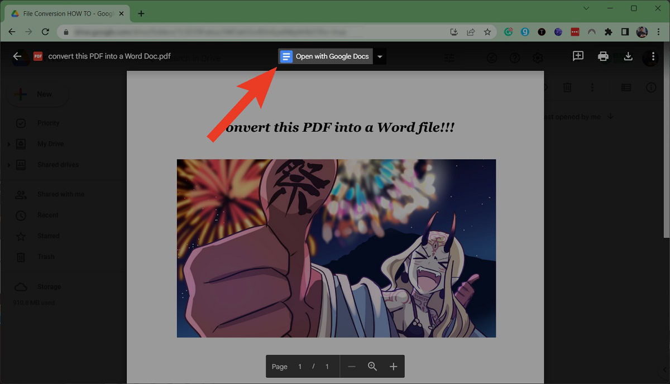670x384 pixels.
Task: Click the install app icon in address bar
Action: click(454, 32)
